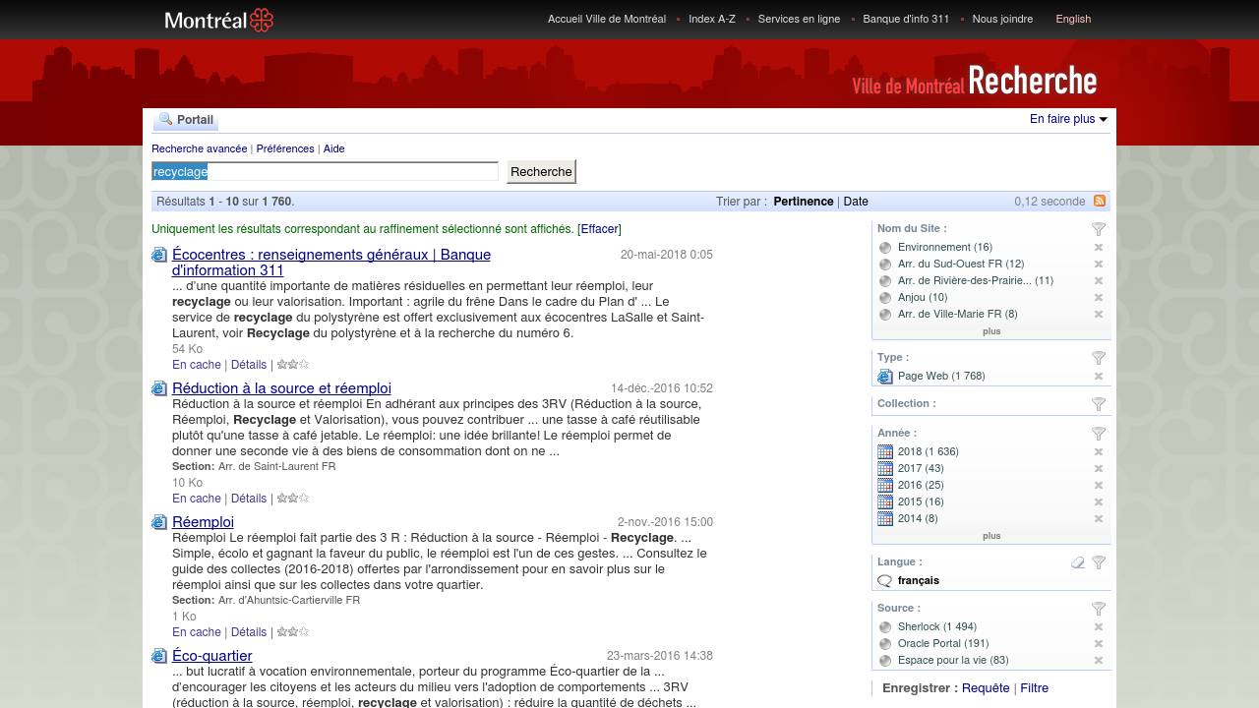Image resolution: width=1259 pixels, height=708 pixels.
Task: Select the Environnement (16) site filter
Action: pos(944,248)
